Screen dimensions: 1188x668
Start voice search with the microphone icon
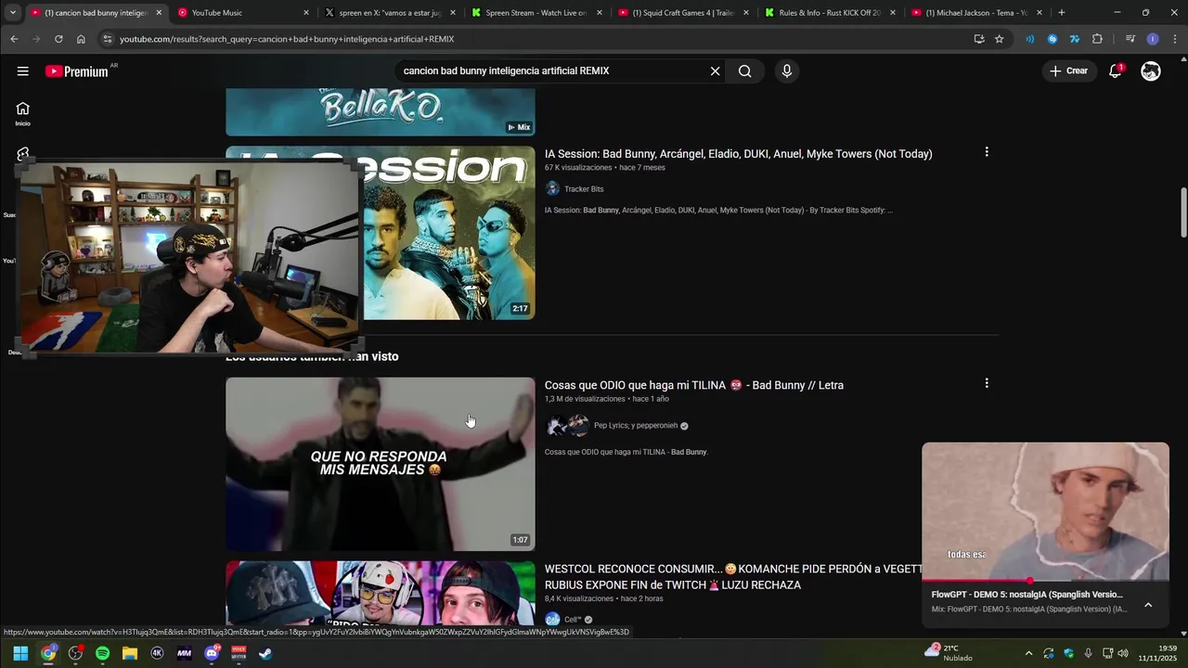[x=787, y=71]
